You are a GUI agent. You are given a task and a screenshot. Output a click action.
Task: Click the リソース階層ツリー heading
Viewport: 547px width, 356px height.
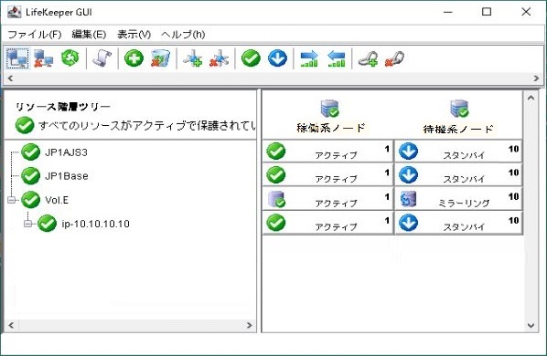point(63,107)
